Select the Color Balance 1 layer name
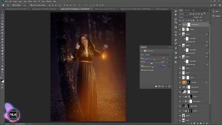Viewport: 222px width, 125px height. click(195, 25)
